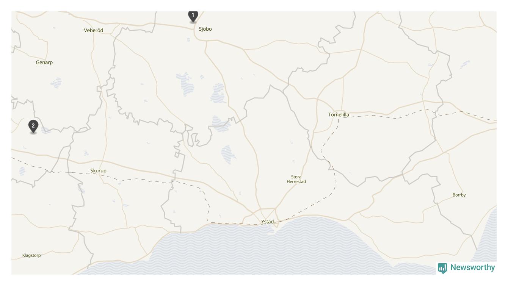This screenshot has width=508, height=286.
Task: Select the Klagstorp place label
Action: (x=31, y=255)
